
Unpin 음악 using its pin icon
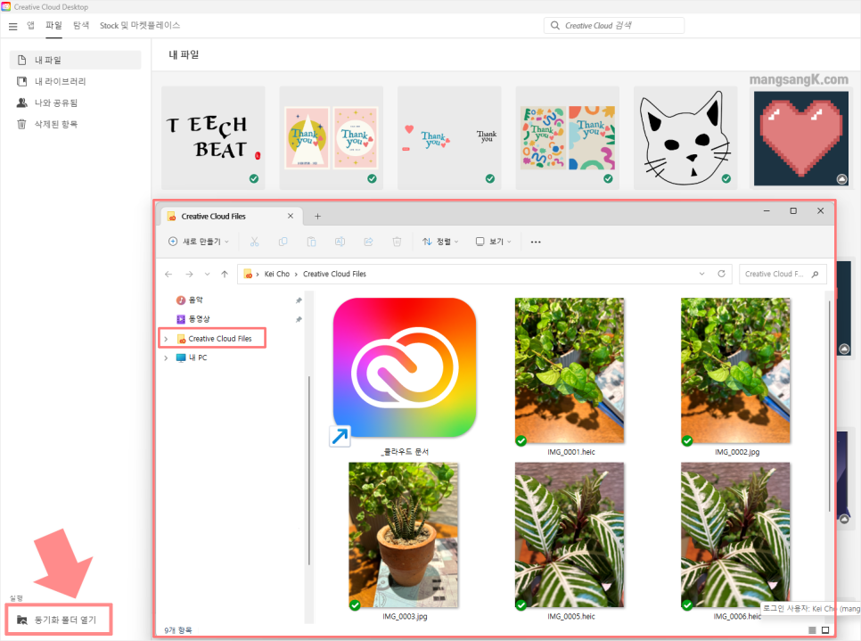299,300
